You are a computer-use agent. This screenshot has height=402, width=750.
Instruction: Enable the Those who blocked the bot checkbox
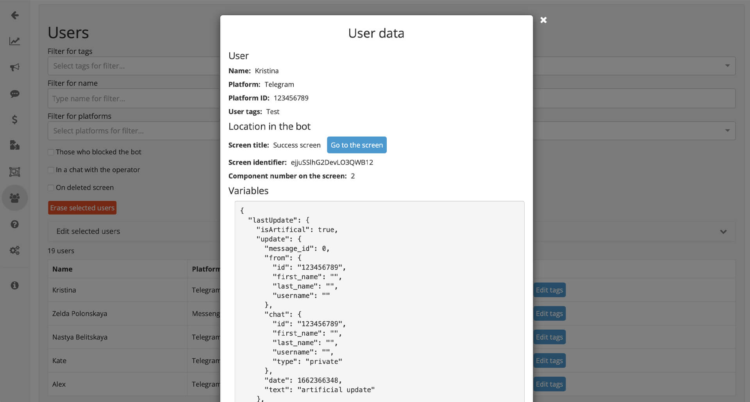pos(51,152)
